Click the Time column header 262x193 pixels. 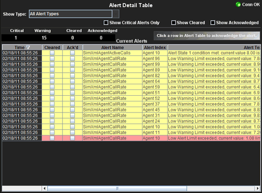coord(22,48)
